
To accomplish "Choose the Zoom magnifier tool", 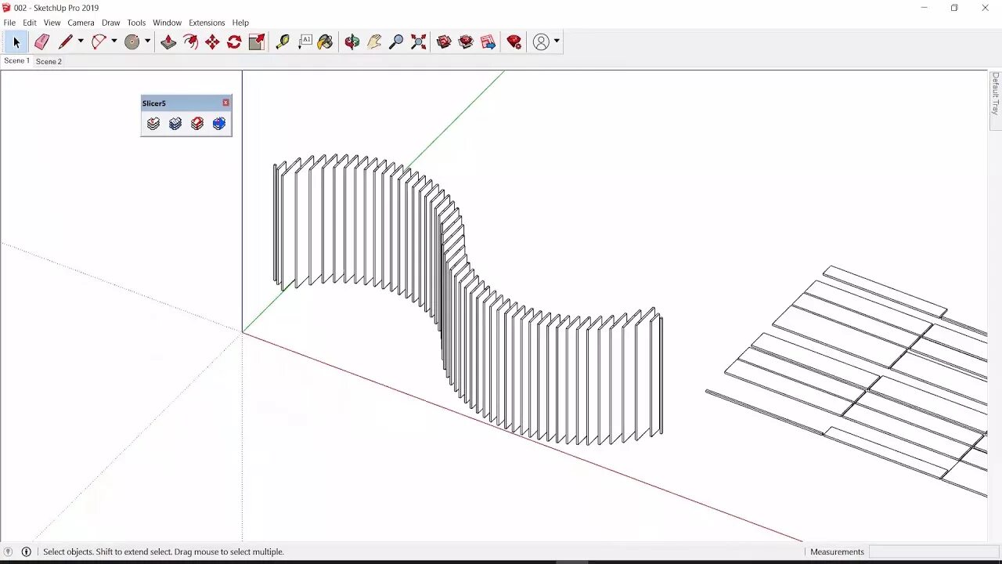I will [x=396, y=42].
